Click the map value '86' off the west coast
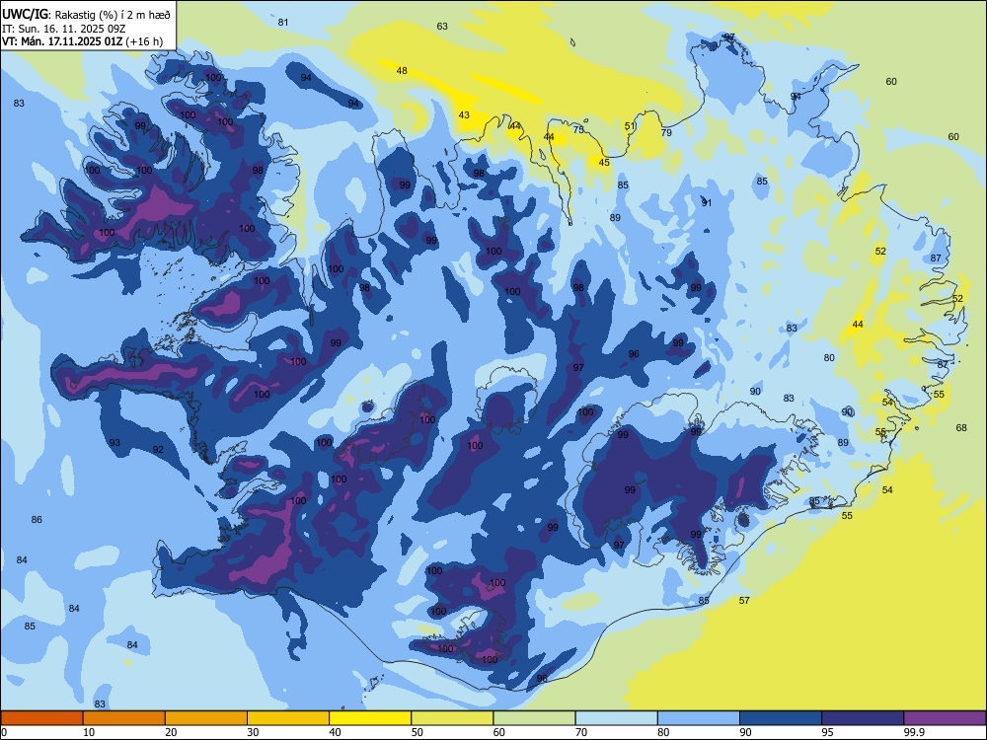Viewport: 987px width, 740px height. click(x=37, y=519)
